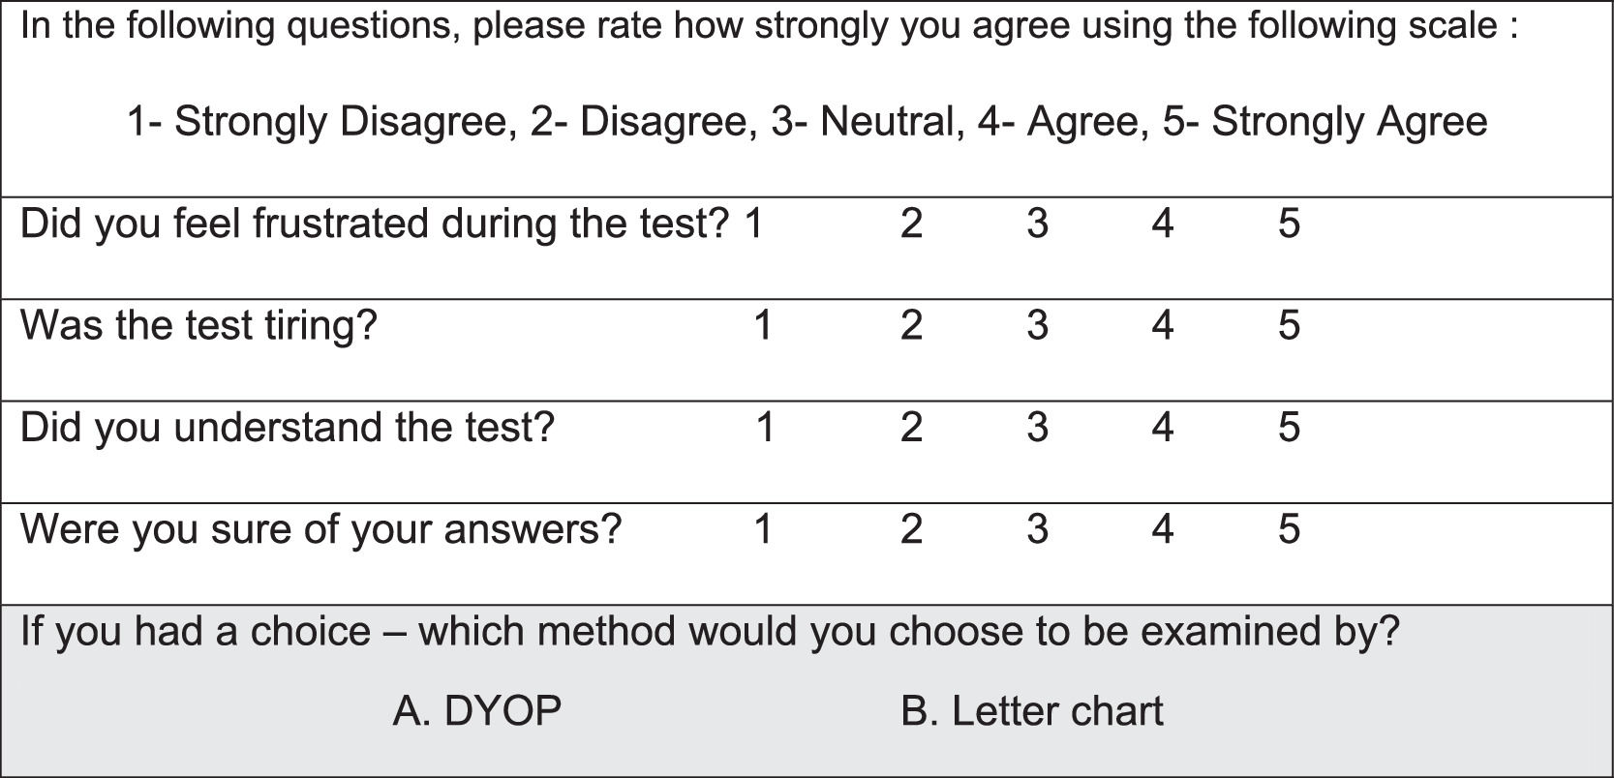Choose rating 1 for sure of your answers
This screenshot has width=1614, height=778.
(x=763, y=529)
